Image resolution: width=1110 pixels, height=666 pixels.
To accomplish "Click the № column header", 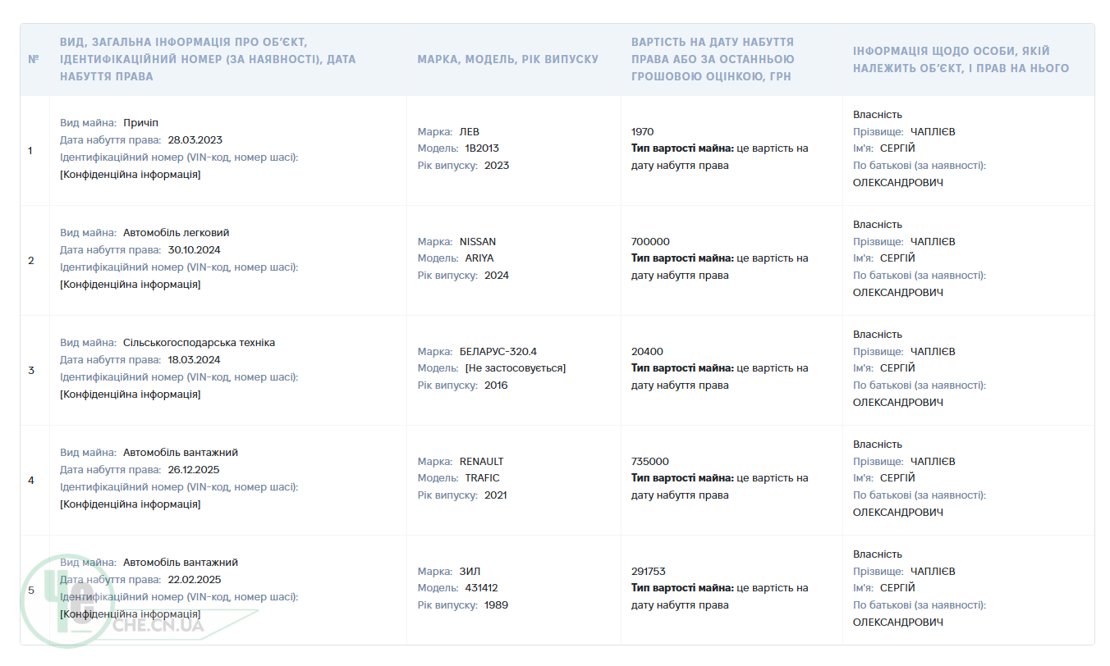I will 34,59.
